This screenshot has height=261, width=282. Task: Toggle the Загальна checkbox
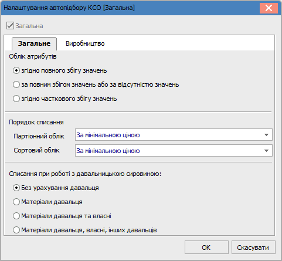[10, 26]
